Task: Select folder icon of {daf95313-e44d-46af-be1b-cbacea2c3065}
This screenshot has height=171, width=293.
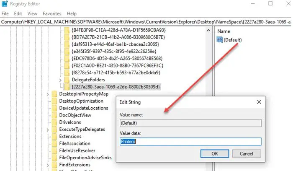Action: coord(67,44)
